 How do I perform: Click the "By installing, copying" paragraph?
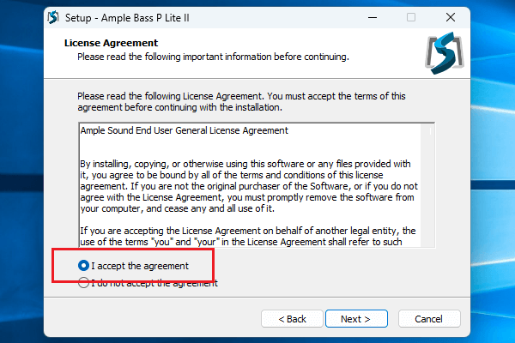(x=249, y=184)
